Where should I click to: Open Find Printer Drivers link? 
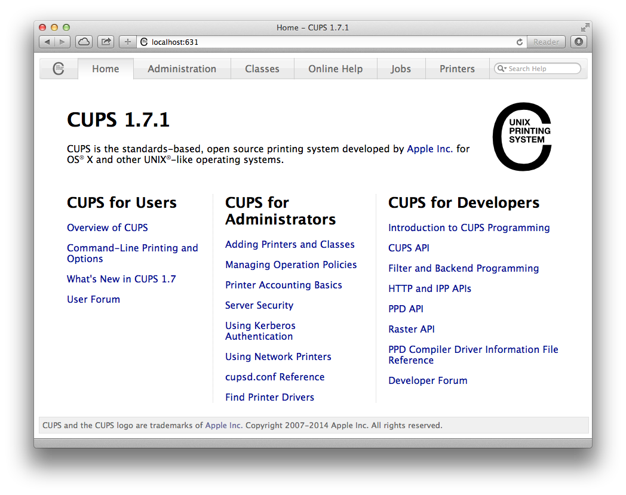pos(269,397)
